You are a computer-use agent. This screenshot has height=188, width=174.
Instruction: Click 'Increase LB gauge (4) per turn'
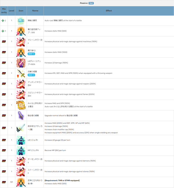pos(57,140)
